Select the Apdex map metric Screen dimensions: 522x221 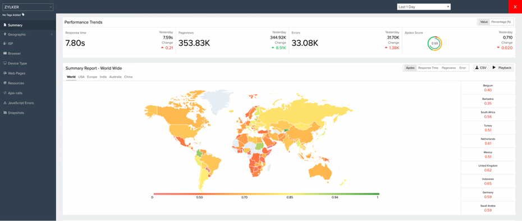click(410, 68)
